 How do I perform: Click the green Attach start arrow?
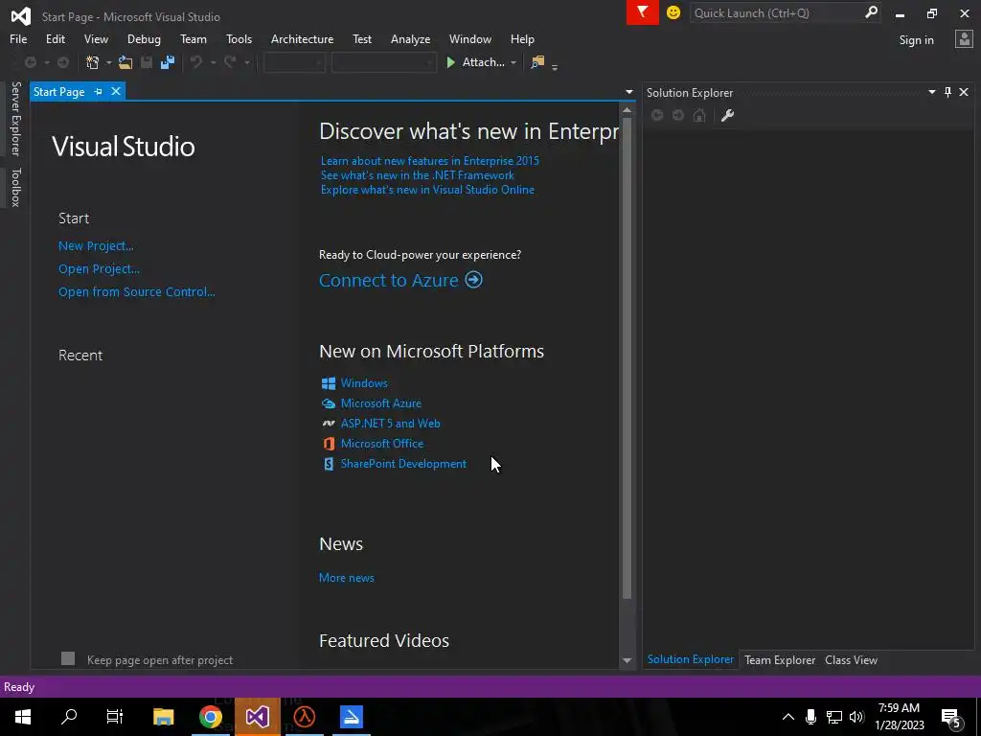(451, 62)
